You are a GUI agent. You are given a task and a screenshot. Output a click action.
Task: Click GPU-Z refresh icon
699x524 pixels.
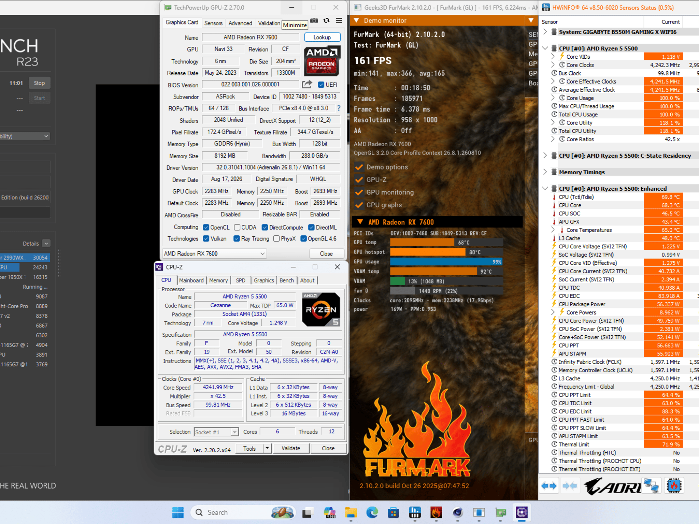point(326,21)
